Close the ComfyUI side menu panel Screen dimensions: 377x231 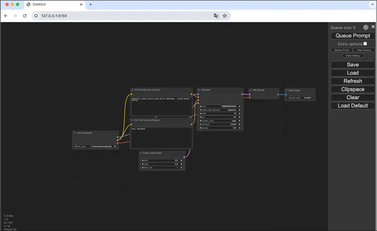[373, 27]
